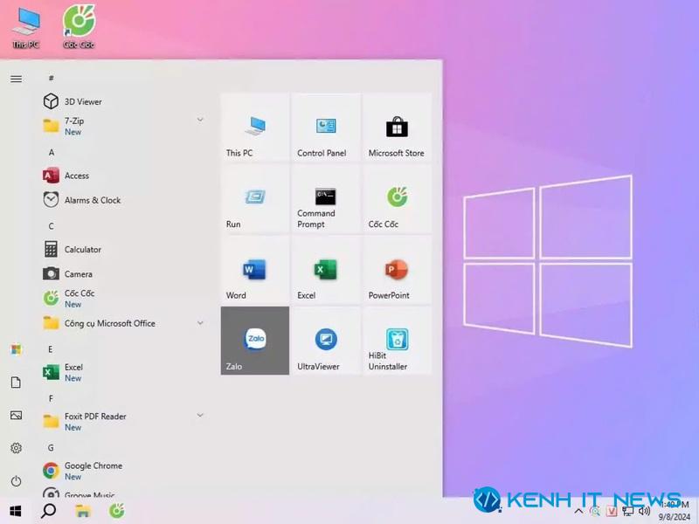699x524 pixels.
Task: Open the taskbar date 9/8/2024
Action: [x=674, y=517]
